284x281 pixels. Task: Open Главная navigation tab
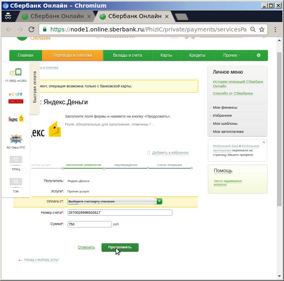[x=25, y=55]
